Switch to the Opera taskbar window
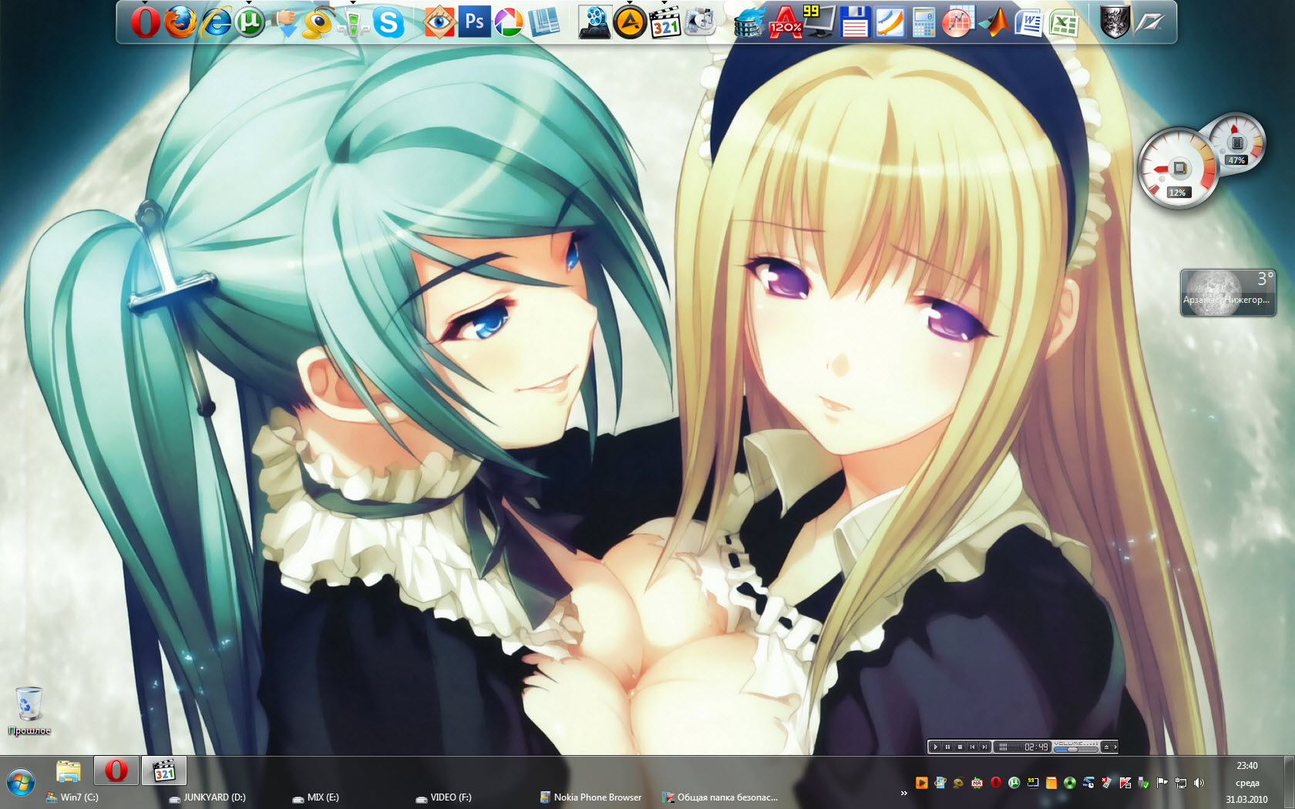The width and height of the screenshot is (1295, 809). coord(116,770)
